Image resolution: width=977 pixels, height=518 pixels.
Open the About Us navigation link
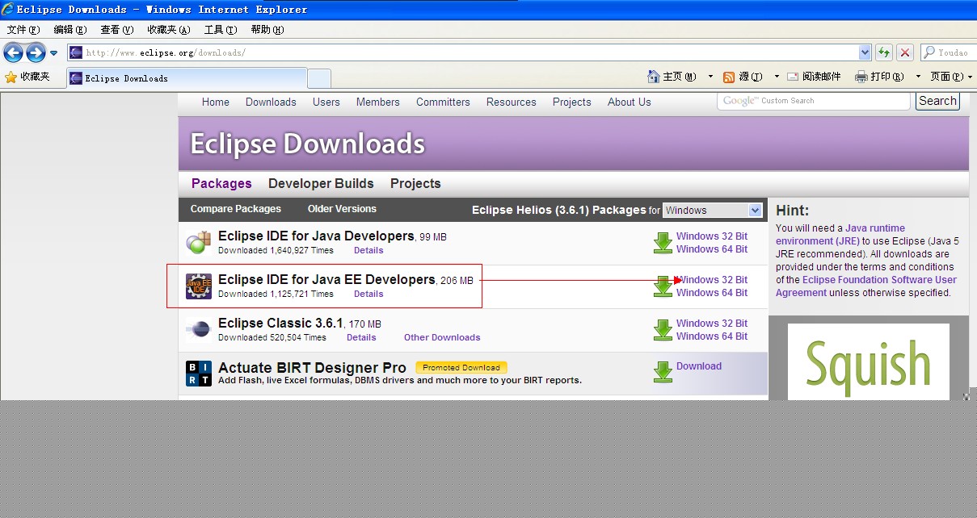coord(630,102)
